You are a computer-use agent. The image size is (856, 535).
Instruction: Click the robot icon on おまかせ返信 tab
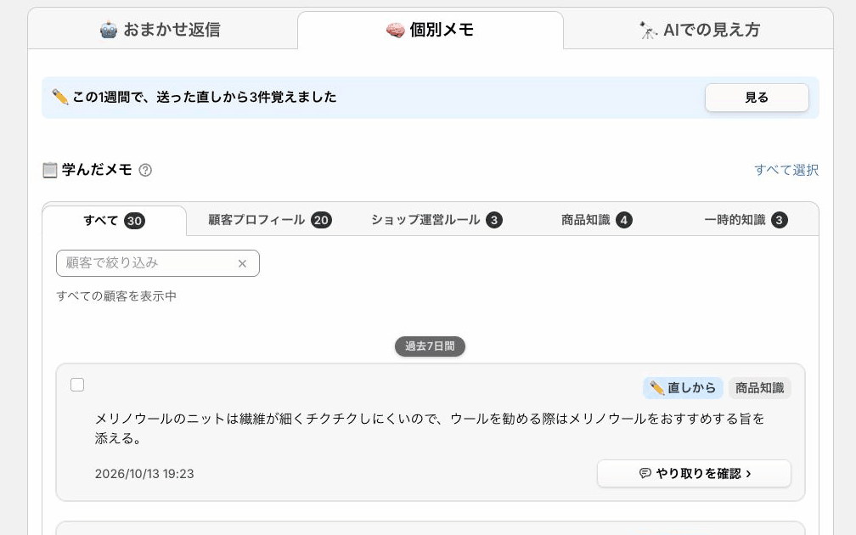click(x=109, y=30)
